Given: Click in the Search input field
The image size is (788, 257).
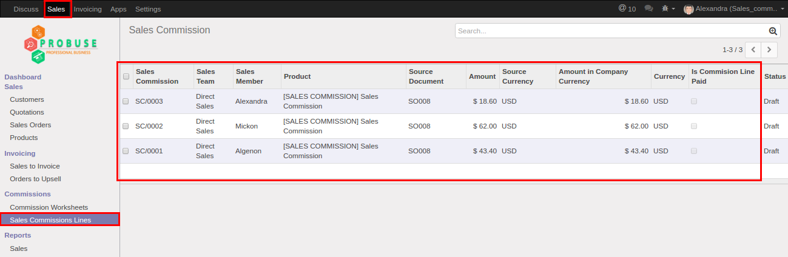Looking at the screenshot, I should (x=610, y=31).
